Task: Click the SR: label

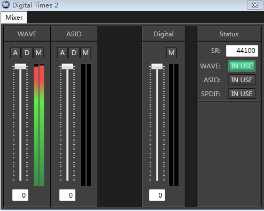Action: (216, 51)
